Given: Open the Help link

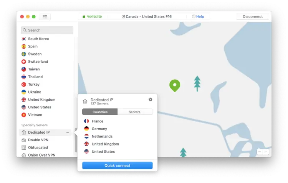Looking at the screenshot, I should pos(200,16).
